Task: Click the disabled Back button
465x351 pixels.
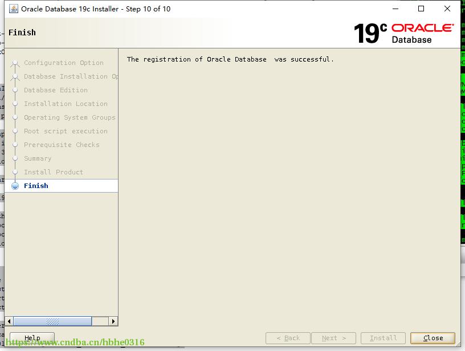Action: coord(288,338)
